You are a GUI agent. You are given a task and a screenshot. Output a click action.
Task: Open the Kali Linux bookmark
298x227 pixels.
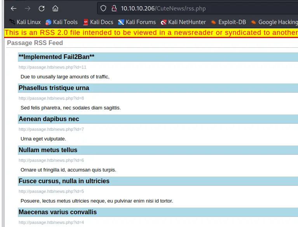click(x=25, y=22)
